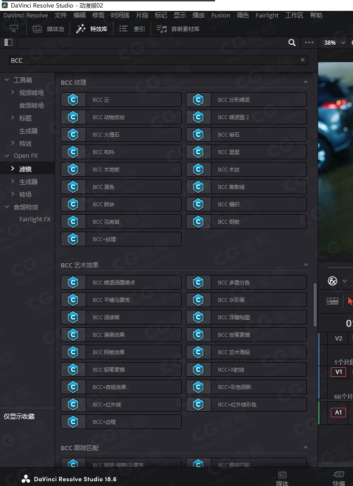Click the BCC 大理石 effect icon
The height and width of the screenshot is (486, 353).
tap(73, 135)
